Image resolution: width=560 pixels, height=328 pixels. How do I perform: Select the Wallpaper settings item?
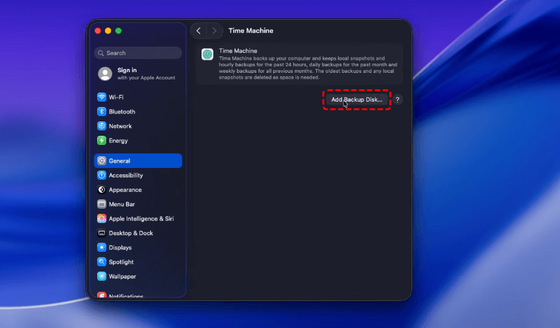coord(123,276)
